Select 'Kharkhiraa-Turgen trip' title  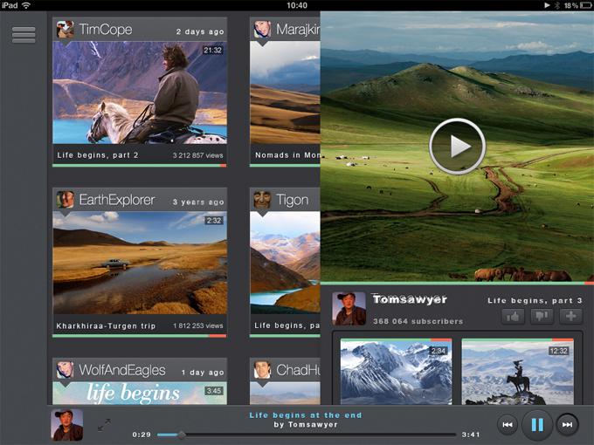tap(106, 325)
